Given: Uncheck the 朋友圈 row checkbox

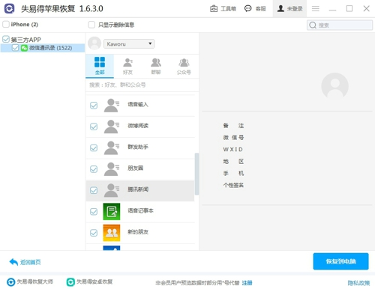Looking at the screenshot, I should [x=94, y=169].
